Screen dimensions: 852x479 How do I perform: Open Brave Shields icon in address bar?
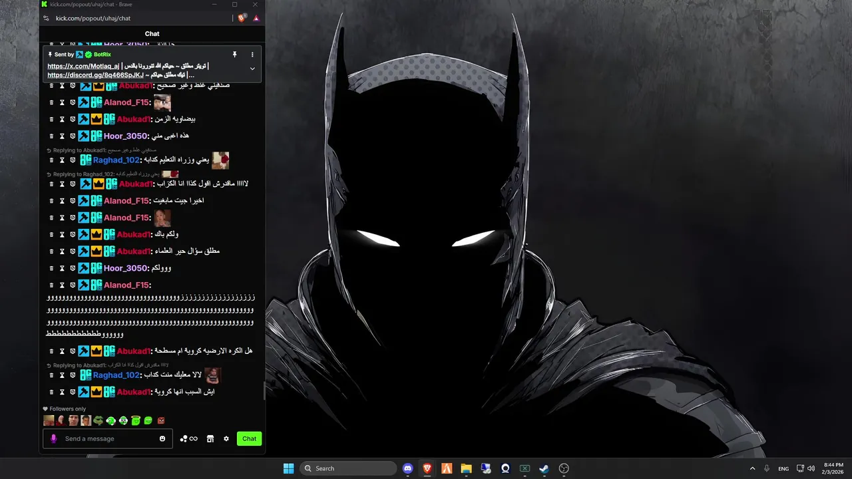point(242,18)
